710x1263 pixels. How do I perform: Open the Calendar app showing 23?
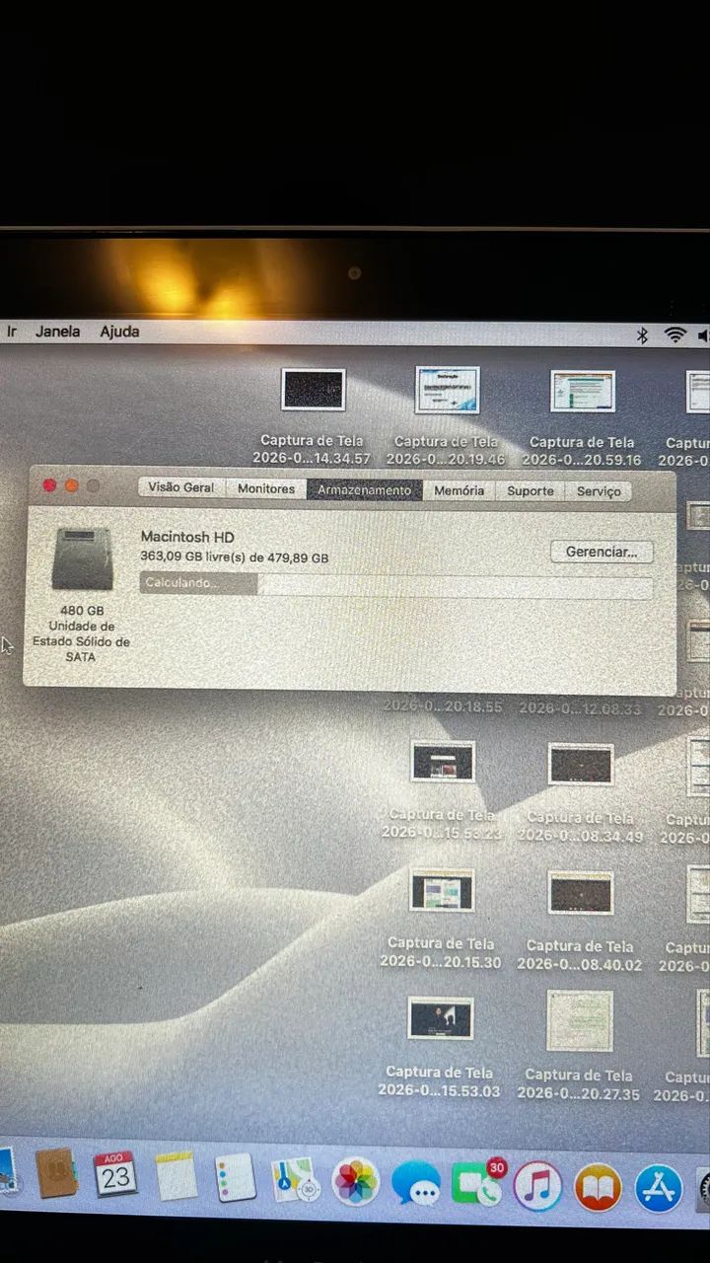click(x=115, y=1174)
